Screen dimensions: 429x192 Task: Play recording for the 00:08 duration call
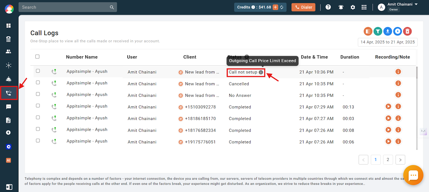pos(388,130)
